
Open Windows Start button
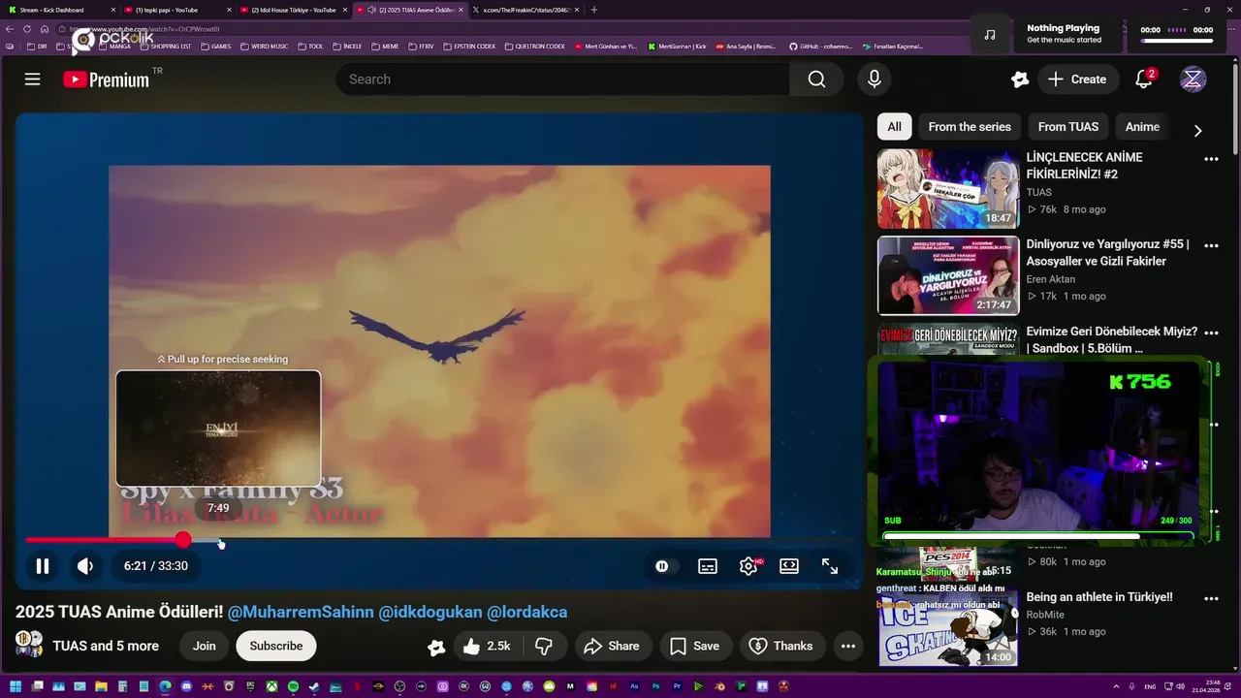(x=16, y=686)
